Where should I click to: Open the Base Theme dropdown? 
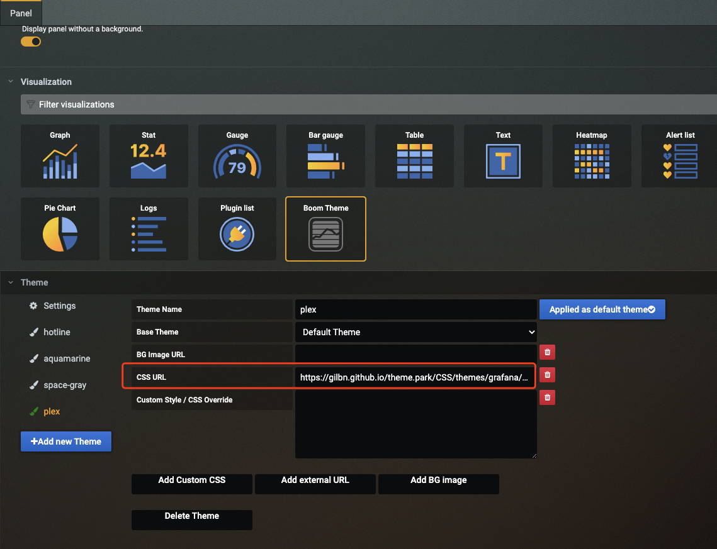(x=415, y=332)
